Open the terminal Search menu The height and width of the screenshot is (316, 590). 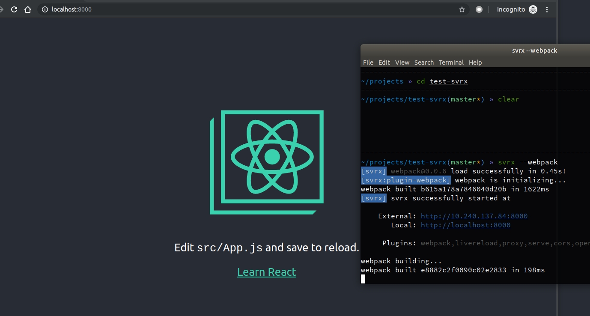click(424, 63)
